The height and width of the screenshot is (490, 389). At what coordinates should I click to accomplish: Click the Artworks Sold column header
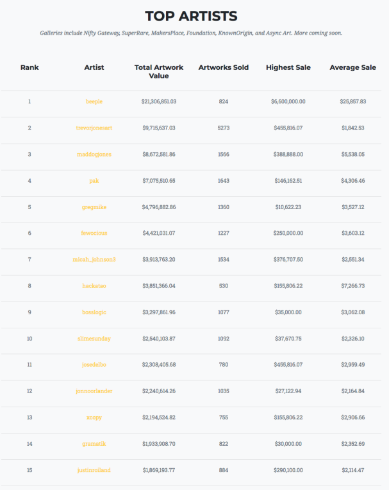click(x=224, y=67)
